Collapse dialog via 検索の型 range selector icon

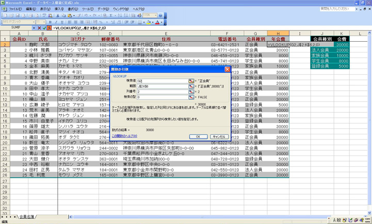point(191,97)
